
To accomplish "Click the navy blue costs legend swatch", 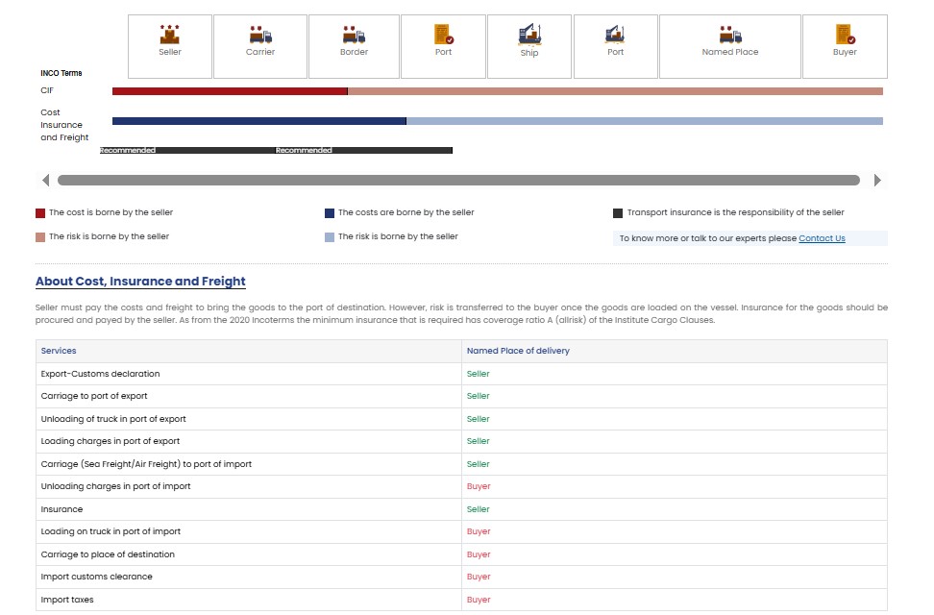I will point(330,213).
